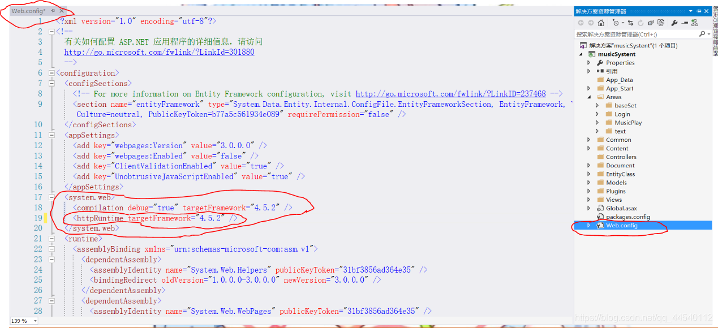The width and height of the screenshot is (718, 328).
Task: Click the Properties wrench icon in toolbar
Action: pyautogui.click(x=674, y=23)
